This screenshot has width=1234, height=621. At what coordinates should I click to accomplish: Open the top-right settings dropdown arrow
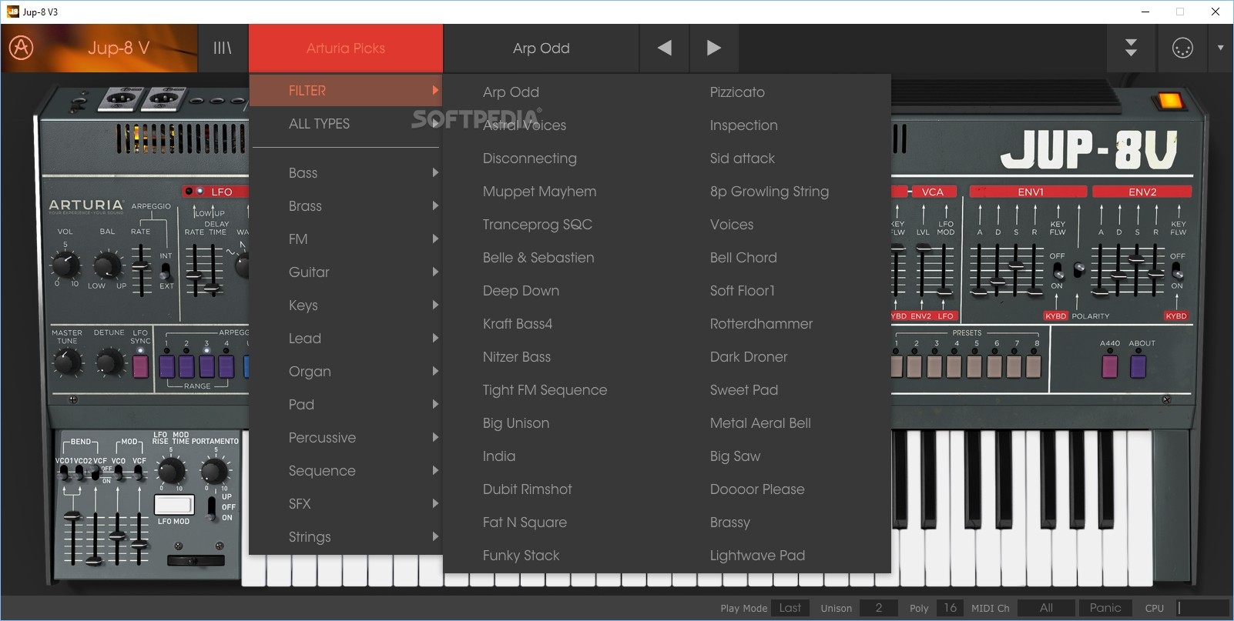tap(1220, 48)
